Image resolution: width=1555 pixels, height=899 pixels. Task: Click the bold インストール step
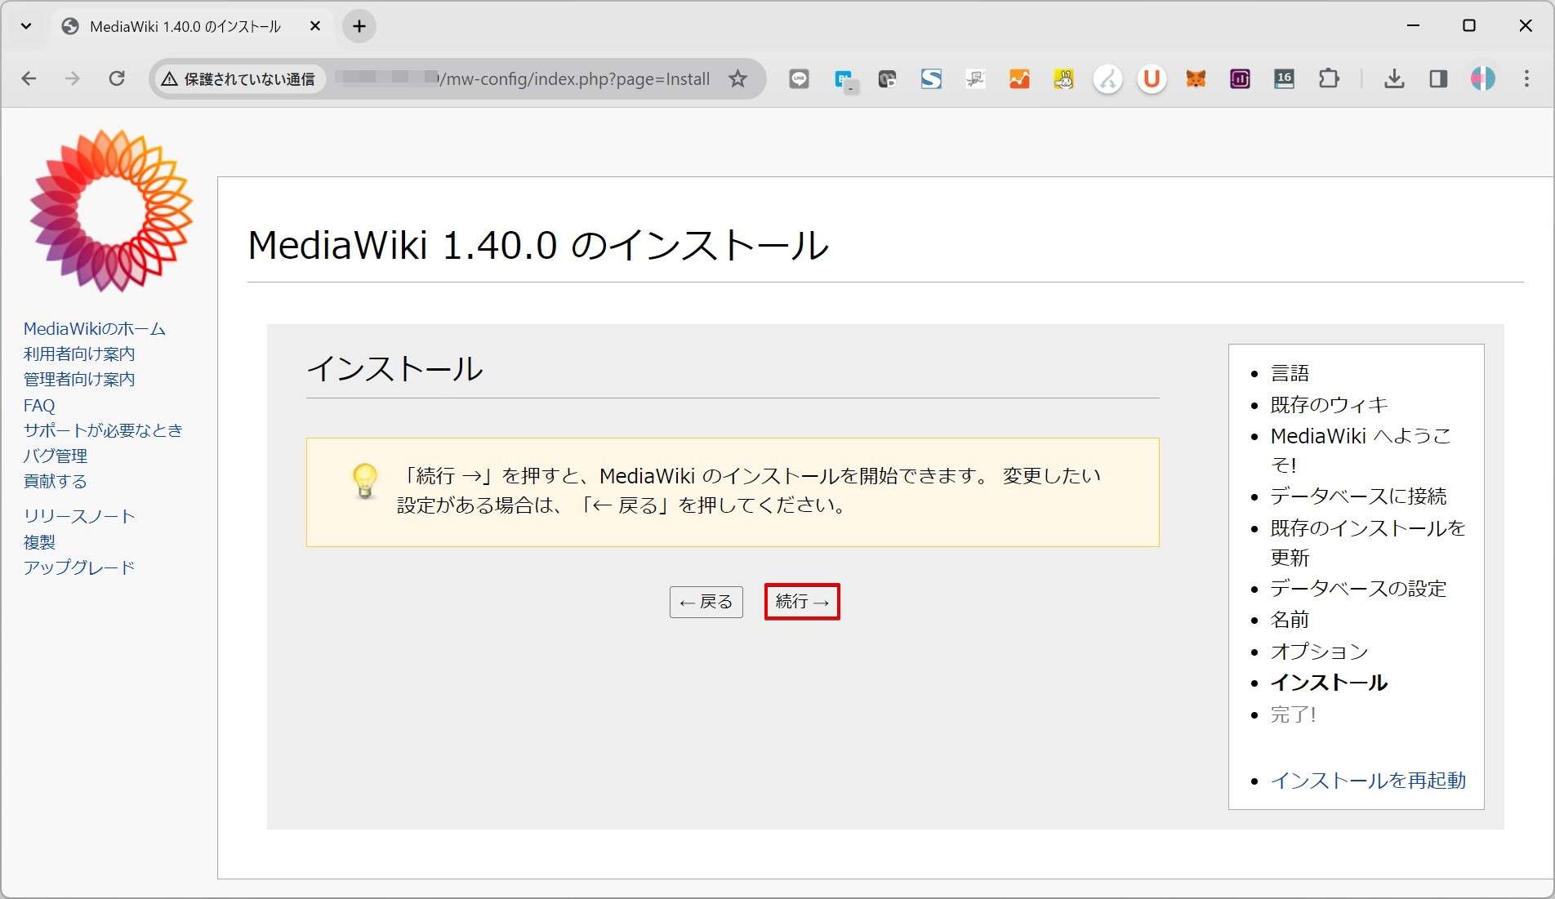[x=1329, y=683]
